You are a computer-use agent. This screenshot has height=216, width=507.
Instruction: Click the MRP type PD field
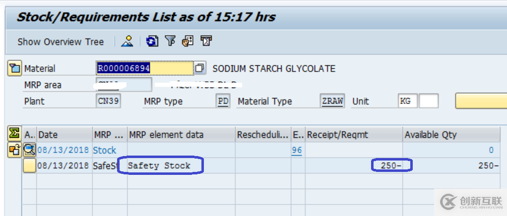[223, 101]
